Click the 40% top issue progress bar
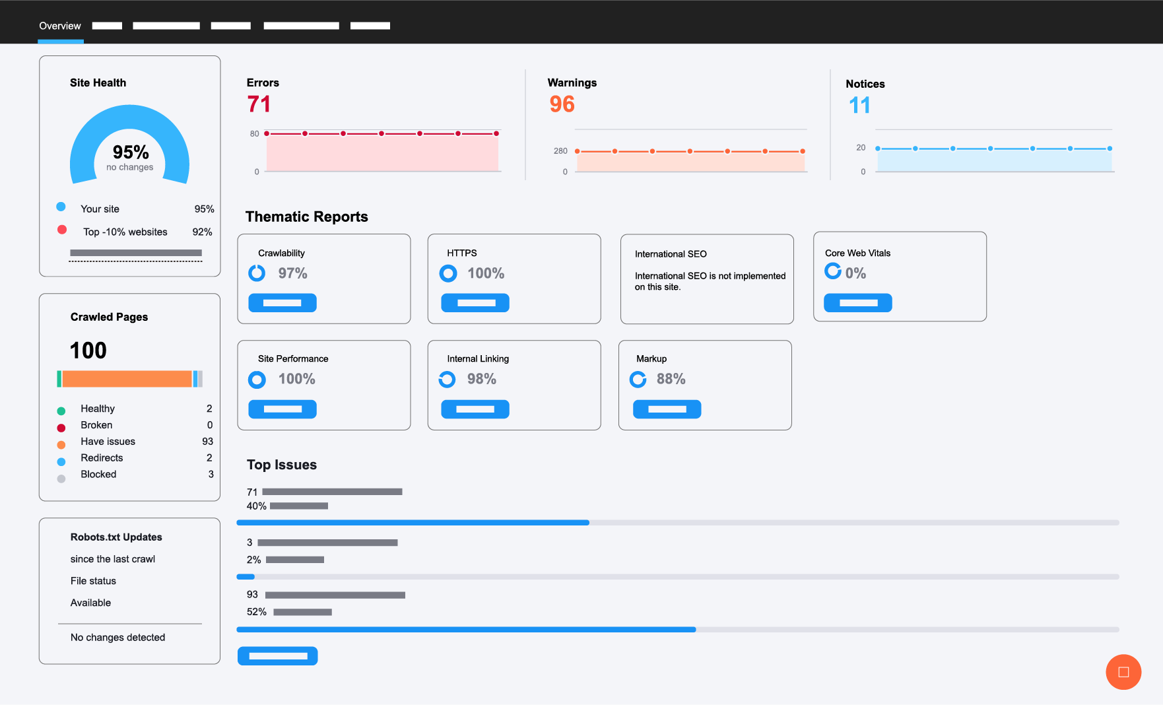This screenshot has height=705, width=1163. coord(677,523)
